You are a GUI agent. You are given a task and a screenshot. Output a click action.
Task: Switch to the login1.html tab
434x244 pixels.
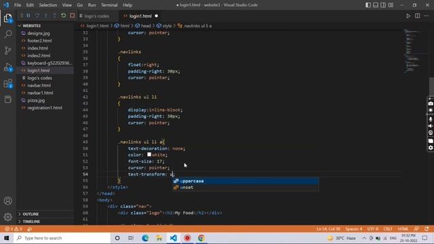click(x=140, y=16)
